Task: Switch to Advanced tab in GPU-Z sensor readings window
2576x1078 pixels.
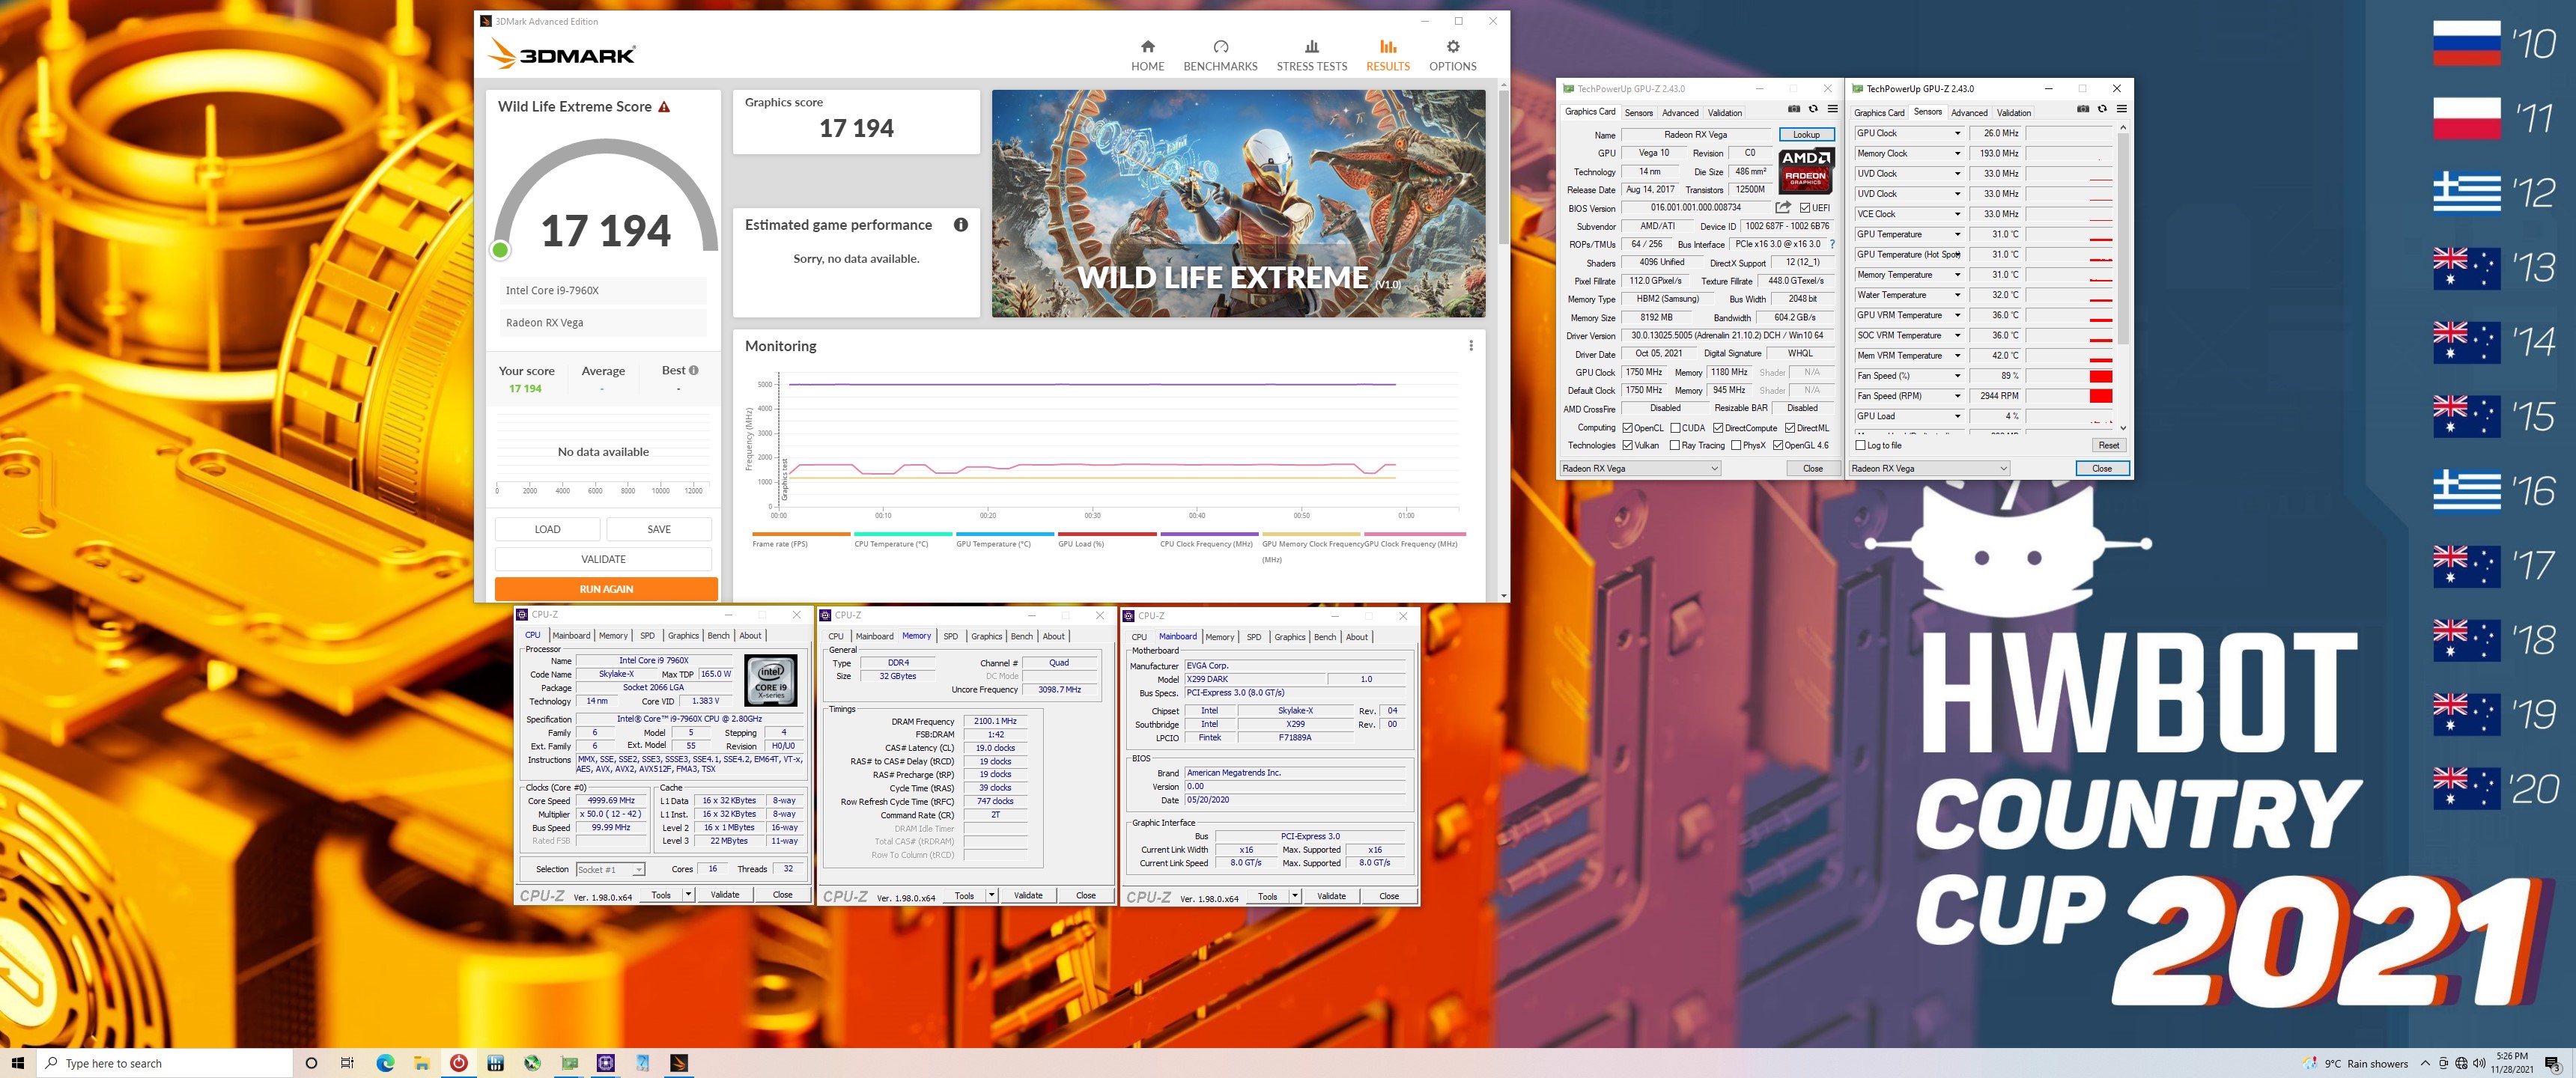Action: (1969, 113)
